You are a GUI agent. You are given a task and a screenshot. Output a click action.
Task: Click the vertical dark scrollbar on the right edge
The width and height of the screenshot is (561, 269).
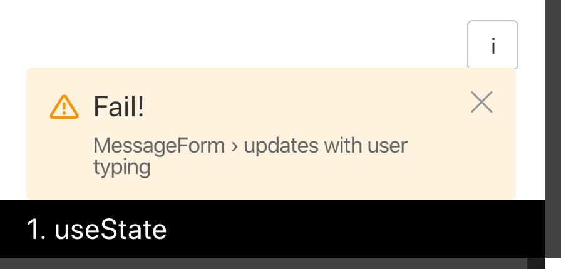[553, 128]
